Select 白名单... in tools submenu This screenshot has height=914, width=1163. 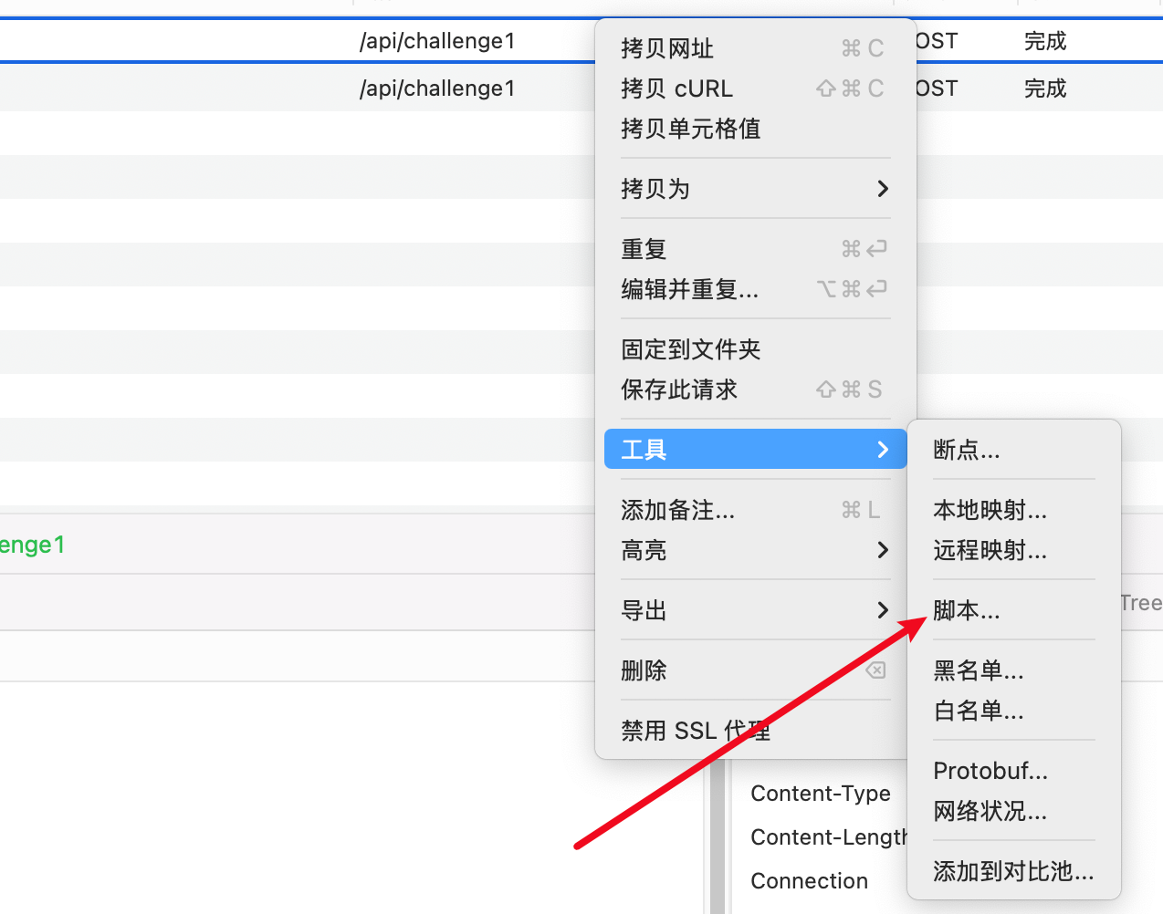click(978, 711)
